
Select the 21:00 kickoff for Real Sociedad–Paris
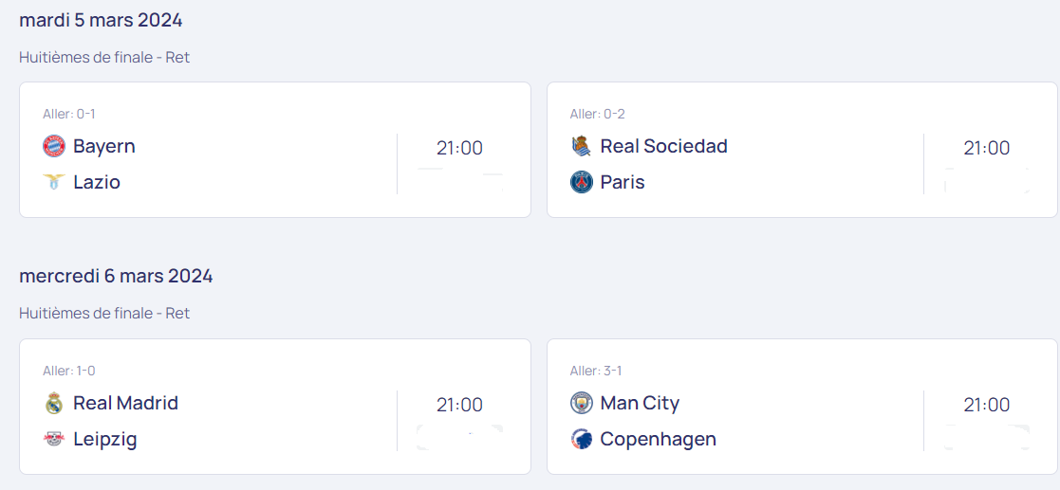coord(987,148)
